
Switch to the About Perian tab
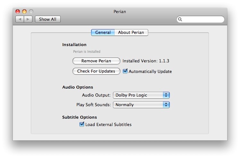[131, 33]
